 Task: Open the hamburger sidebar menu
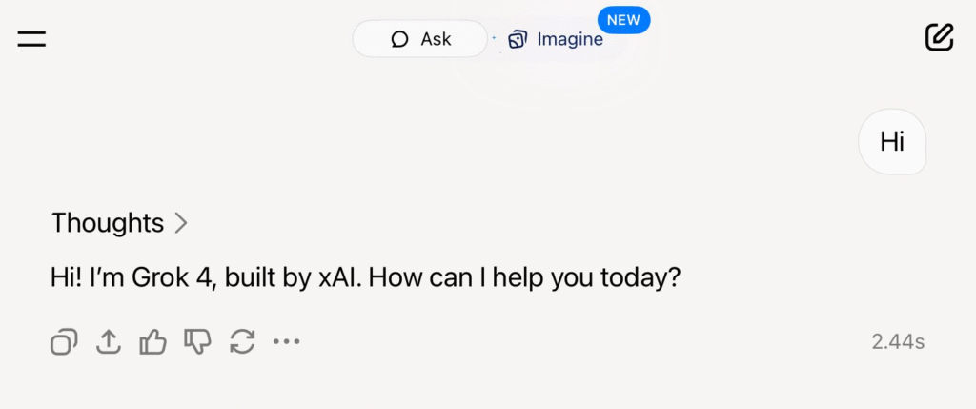(x=31, y=39)
